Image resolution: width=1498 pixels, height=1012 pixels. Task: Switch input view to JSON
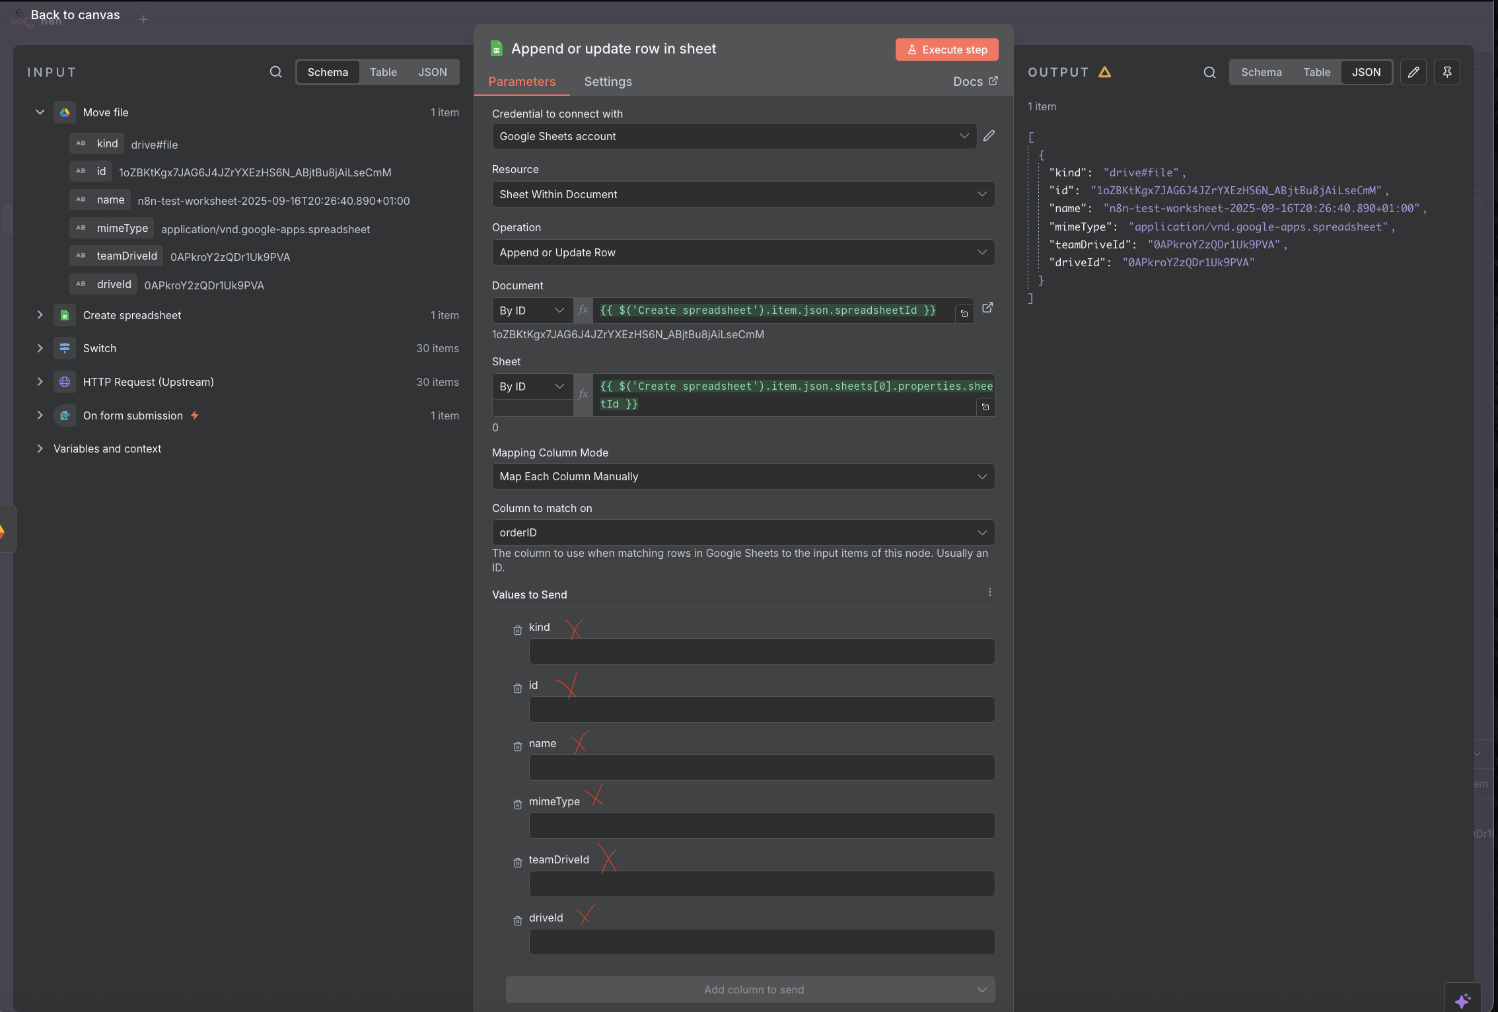coord(432,72)
